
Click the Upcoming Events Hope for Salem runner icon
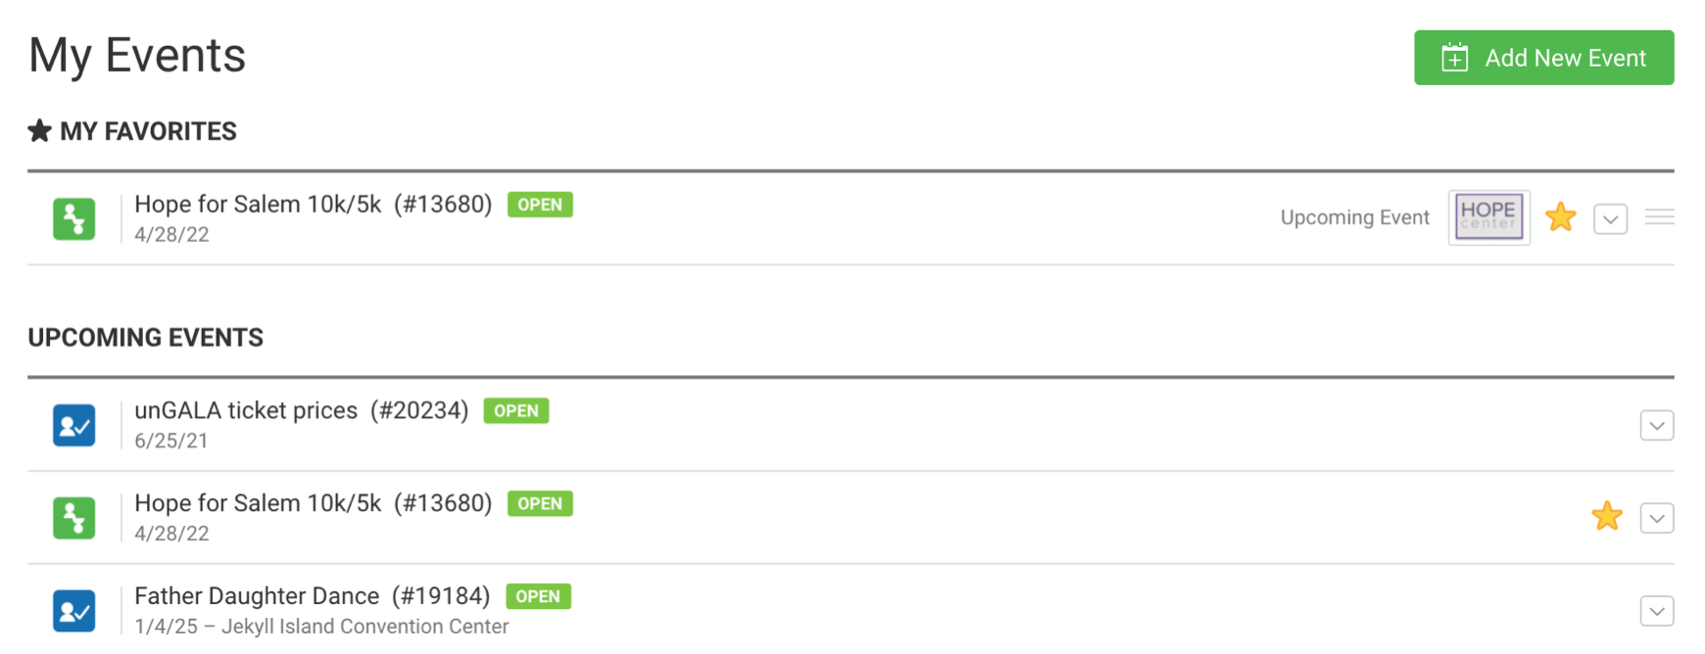coord(74,518)
